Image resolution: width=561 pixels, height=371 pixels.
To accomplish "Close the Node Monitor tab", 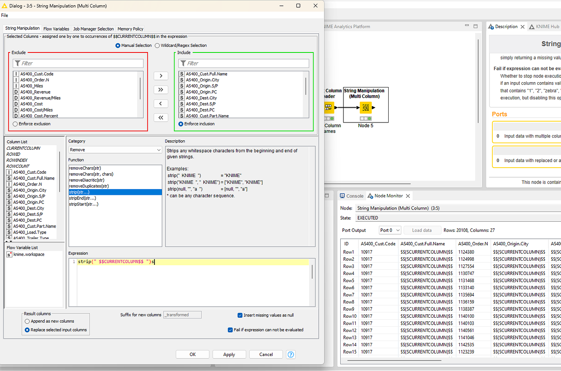I will [x=408, y=196].
